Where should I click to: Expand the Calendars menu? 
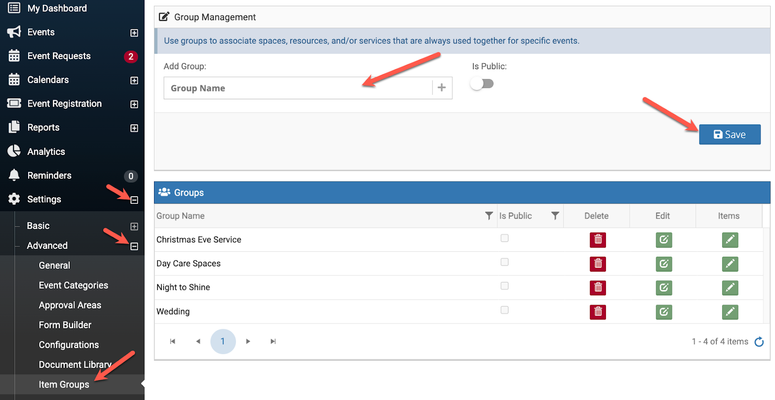[x=134, y=80]
